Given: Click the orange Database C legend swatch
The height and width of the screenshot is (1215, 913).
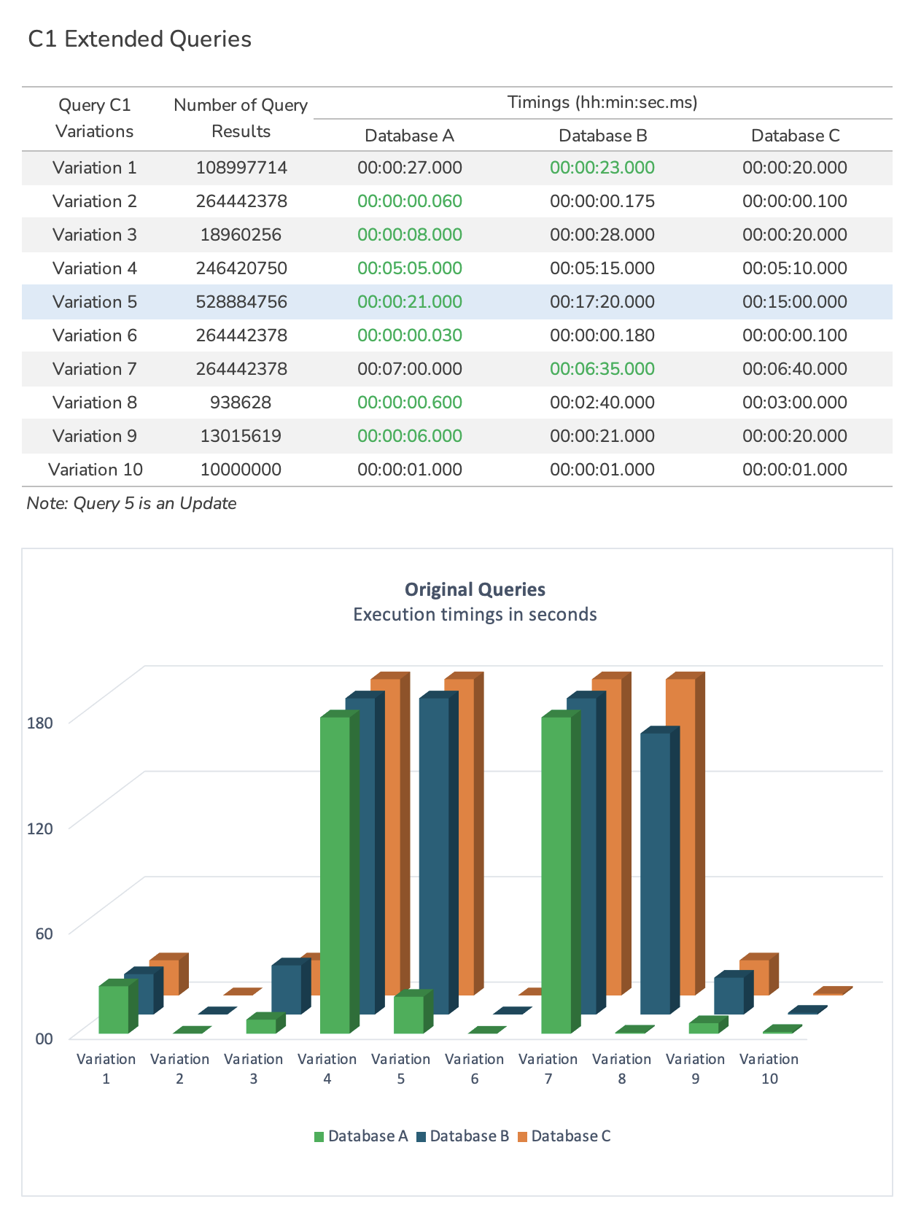Looking at the screenshot, I should point(522,1136).
